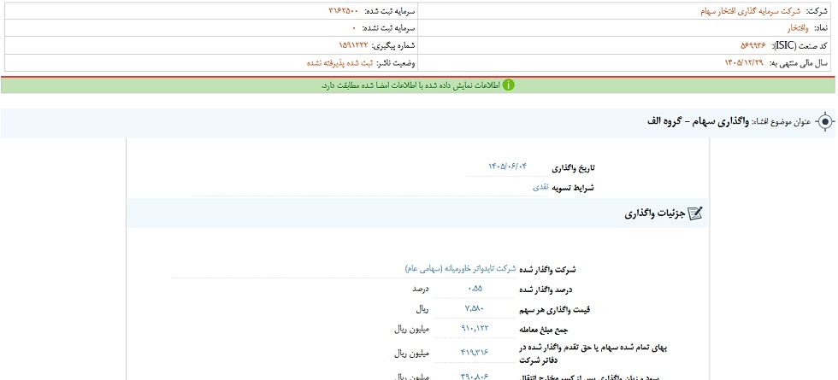Click the edit note icon beside جزئیات واگذاری
The height and width of the screenshot is (380, 838).
coord(694,213)
